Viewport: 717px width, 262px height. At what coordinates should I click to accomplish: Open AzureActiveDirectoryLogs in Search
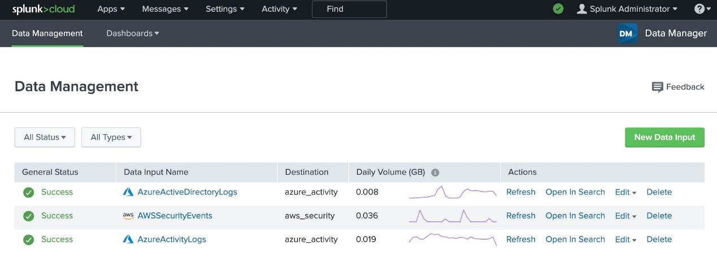click(575, 192)
